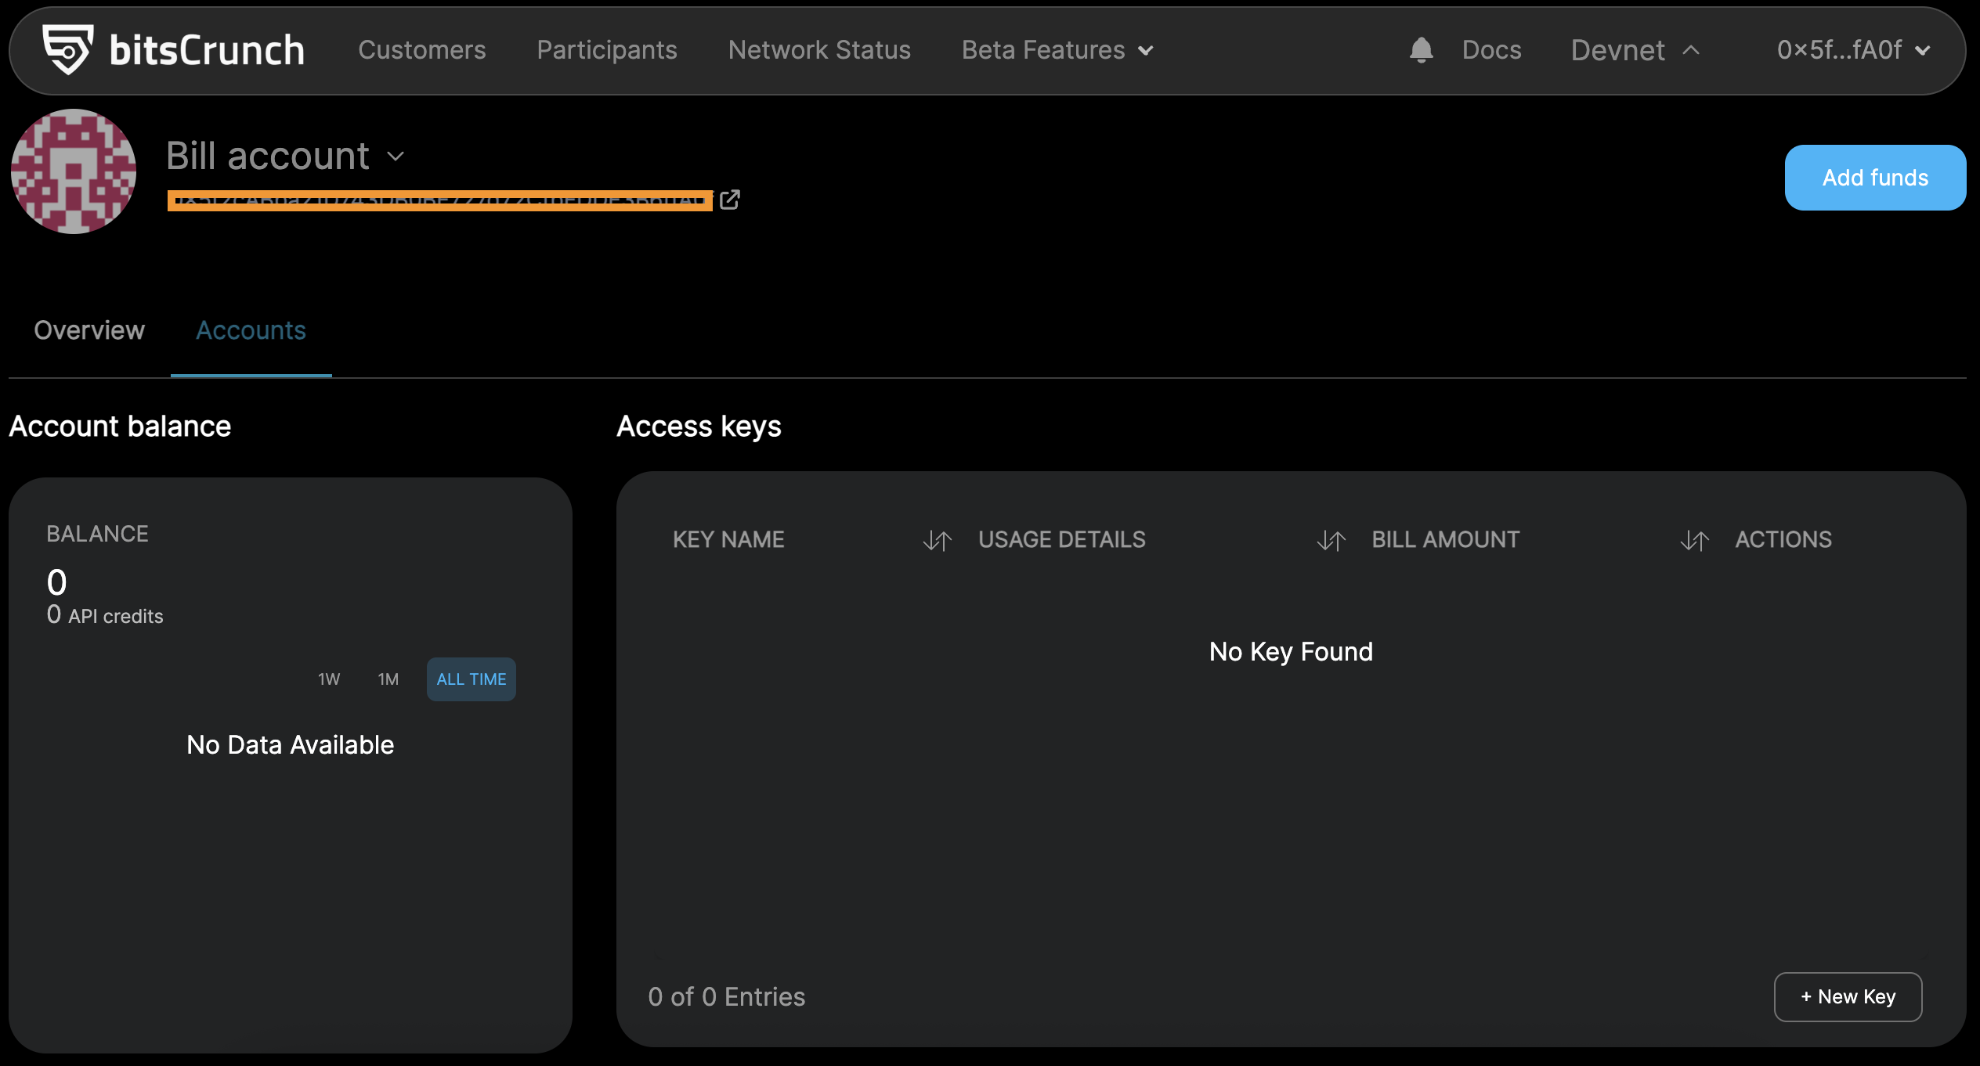Click the Account balance heading
The width and height of the screenshot is (1980, 1066).
click(120, 427)
